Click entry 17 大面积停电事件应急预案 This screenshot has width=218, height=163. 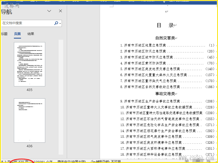[153, 149]
